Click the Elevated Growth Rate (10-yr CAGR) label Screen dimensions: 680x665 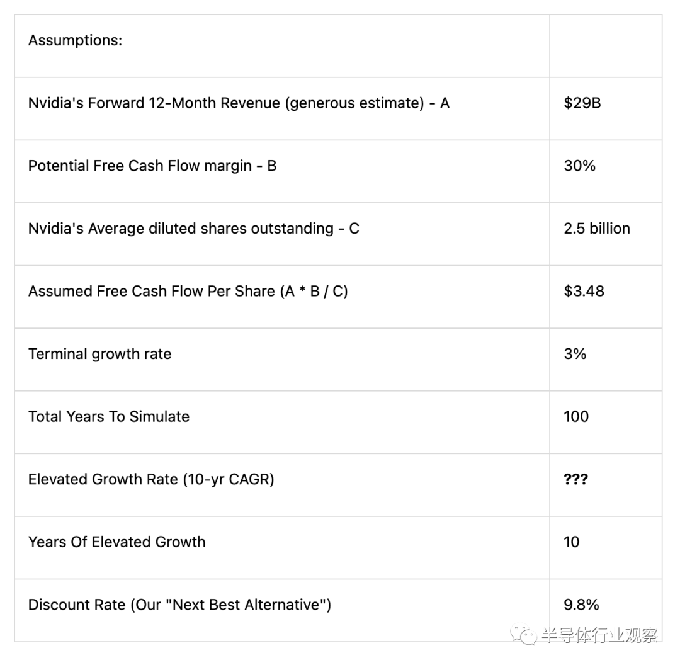click(x=151, y=479)
